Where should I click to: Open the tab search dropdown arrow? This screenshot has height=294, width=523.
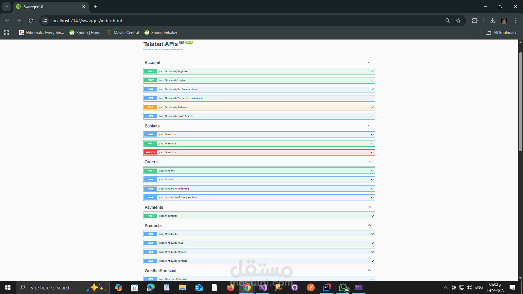(x=7, y=7)
